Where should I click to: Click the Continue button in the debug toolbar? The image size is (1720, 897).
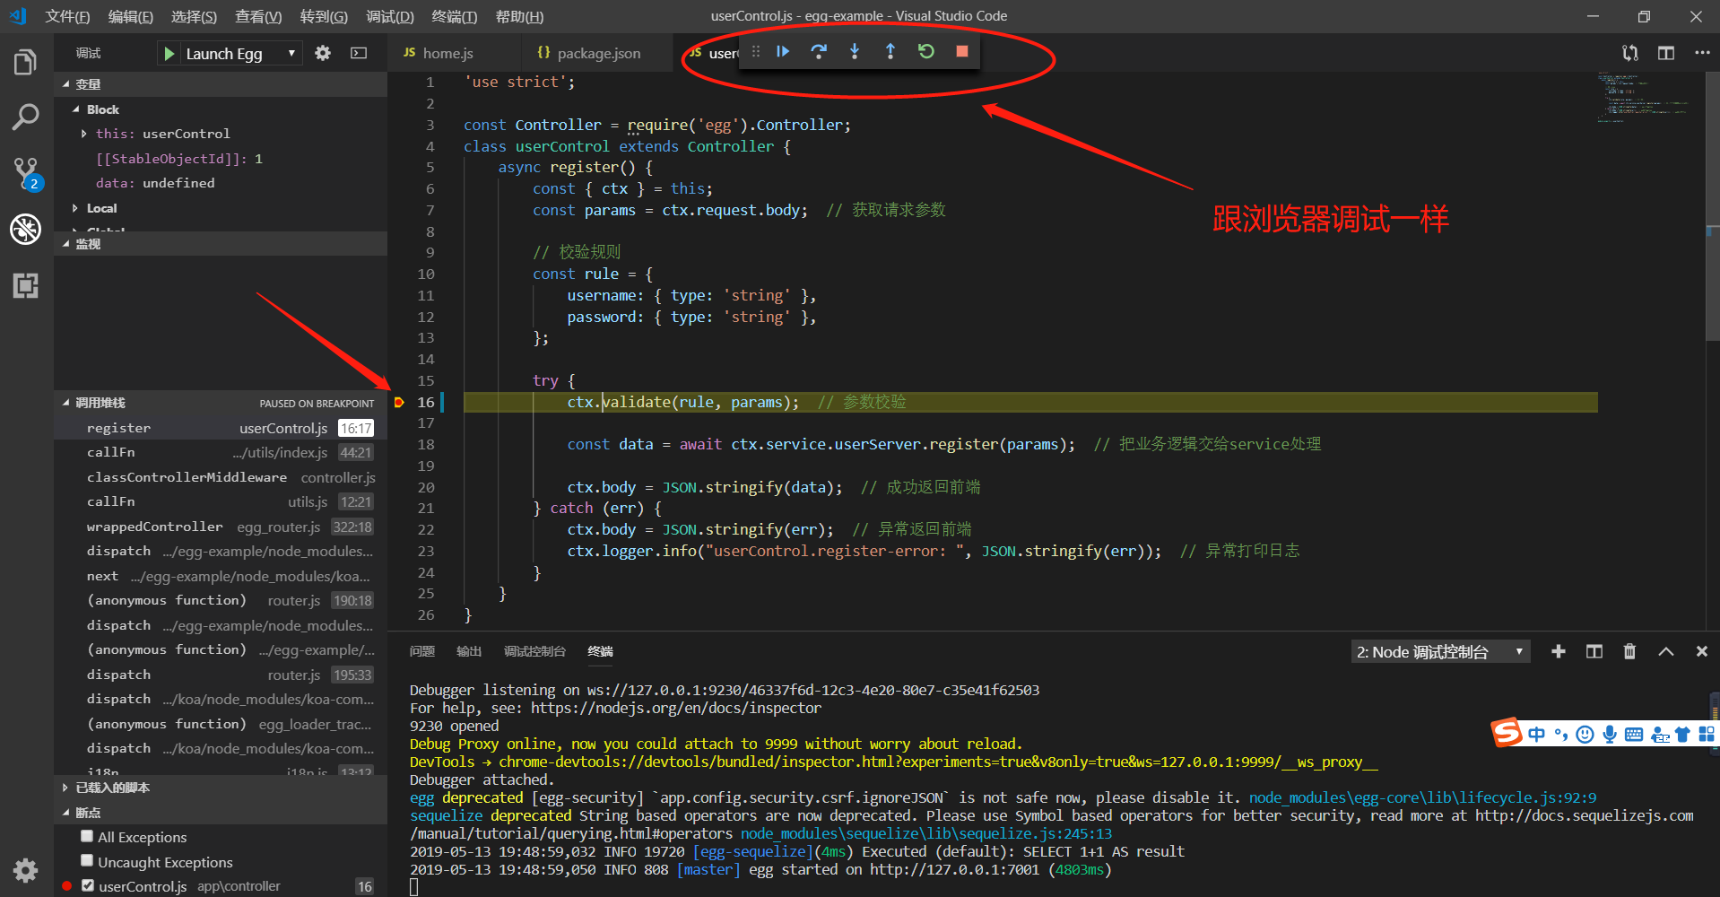coord(783,51)
